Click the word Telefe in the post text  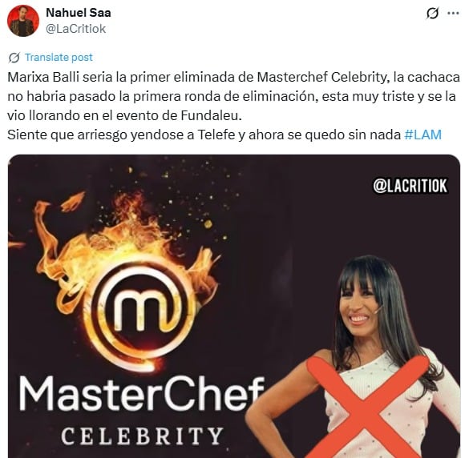(216, 135)
